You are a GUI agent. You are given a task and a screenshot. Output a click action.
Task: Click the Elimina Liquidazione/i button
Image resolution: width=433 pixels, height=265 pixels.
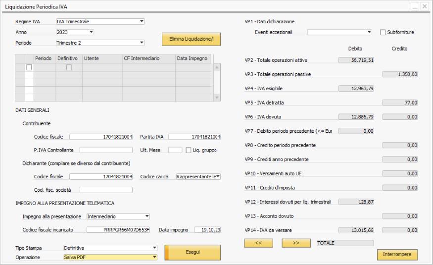pyautogui.click(x=191, y=39)
